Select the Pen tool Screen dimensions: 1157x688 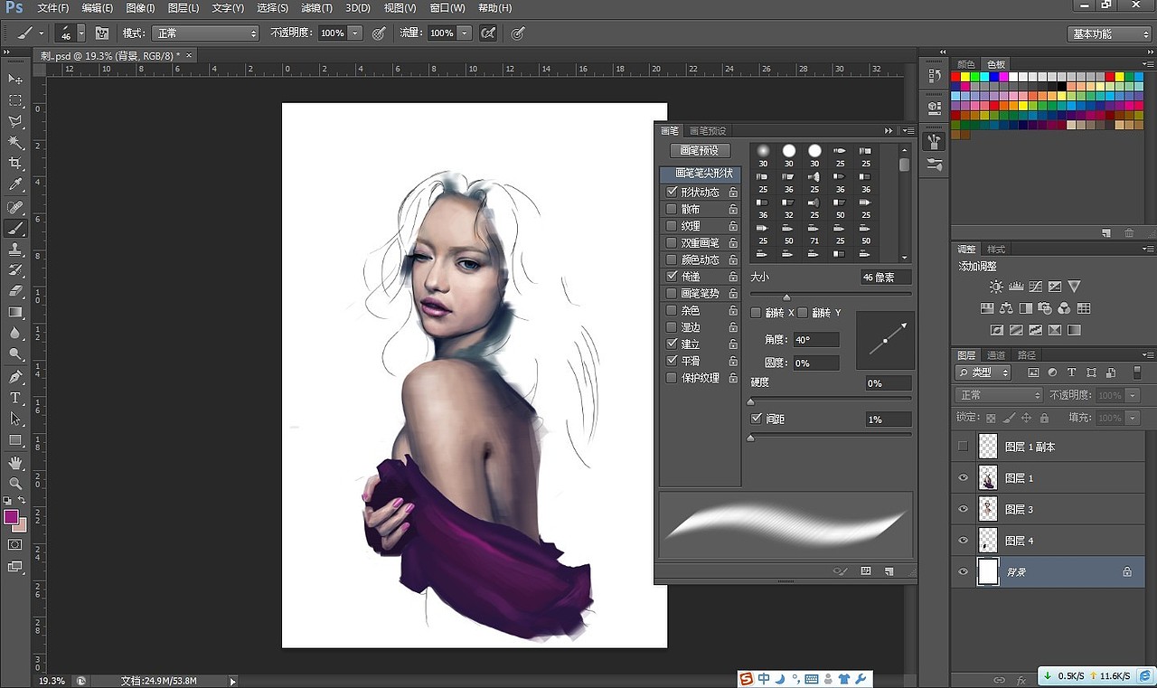tap(15, 377)
